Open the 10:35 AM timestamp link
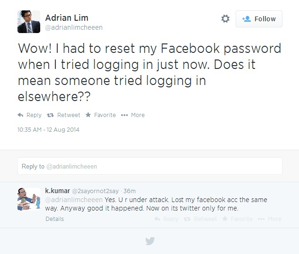Image resolution: width=299 pixels, height=254 pixels. (x=48, y=130)
